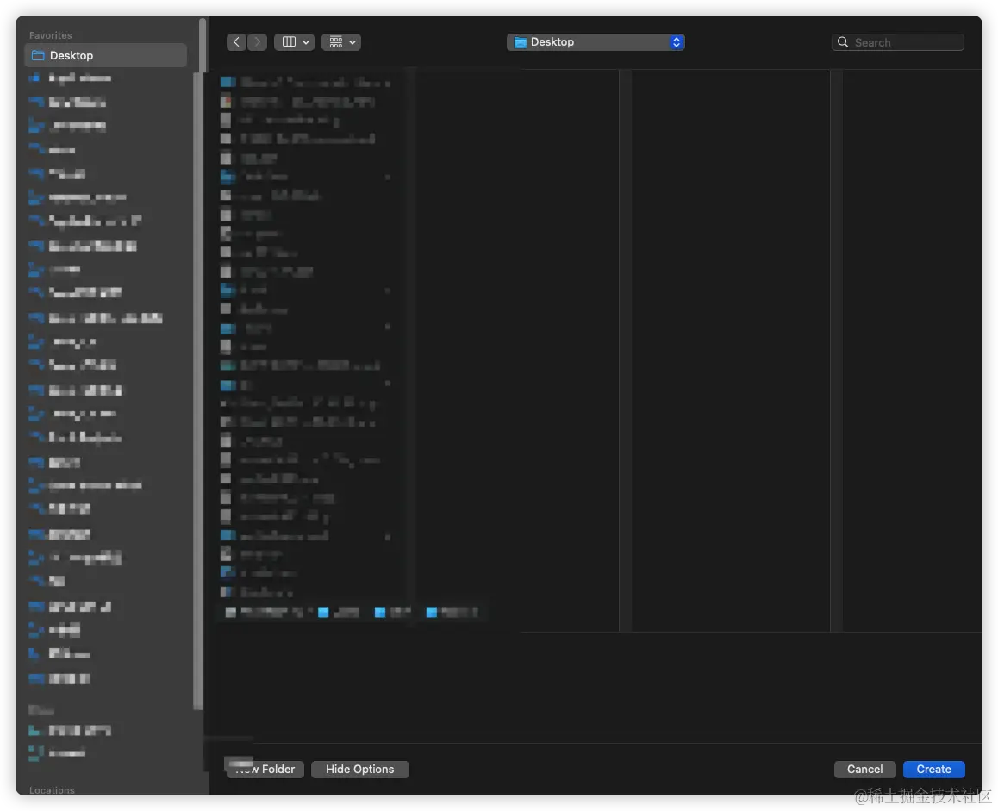Create a New Folder

pos(264,769)
